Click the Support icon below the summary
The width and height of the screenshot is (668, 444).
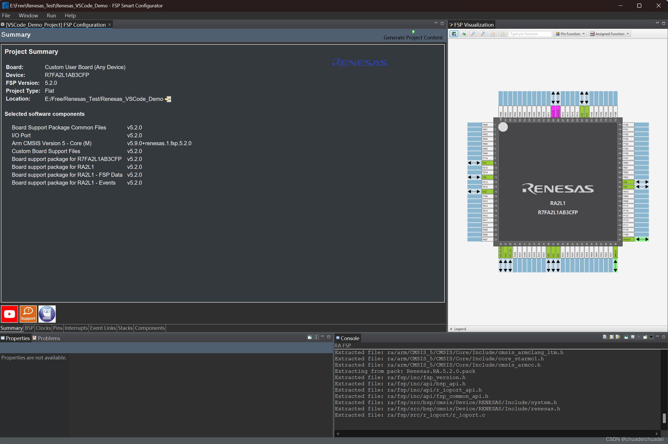[28, 314]
